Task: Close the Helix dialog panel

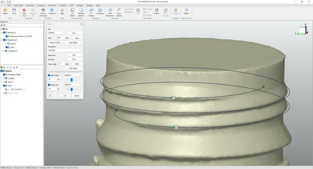Action: [x=82, y=24]
